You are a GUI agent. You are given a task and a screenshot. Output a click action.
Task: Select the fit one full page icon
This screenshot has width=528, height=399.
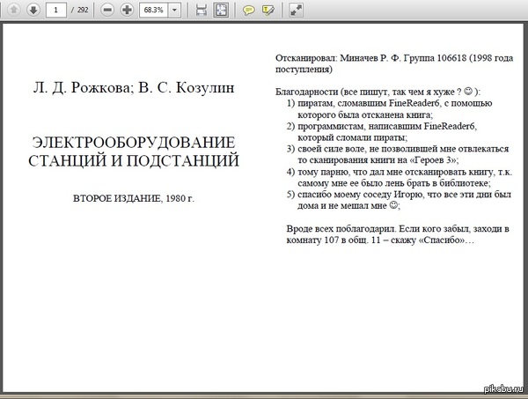click(x=221, y=10)
